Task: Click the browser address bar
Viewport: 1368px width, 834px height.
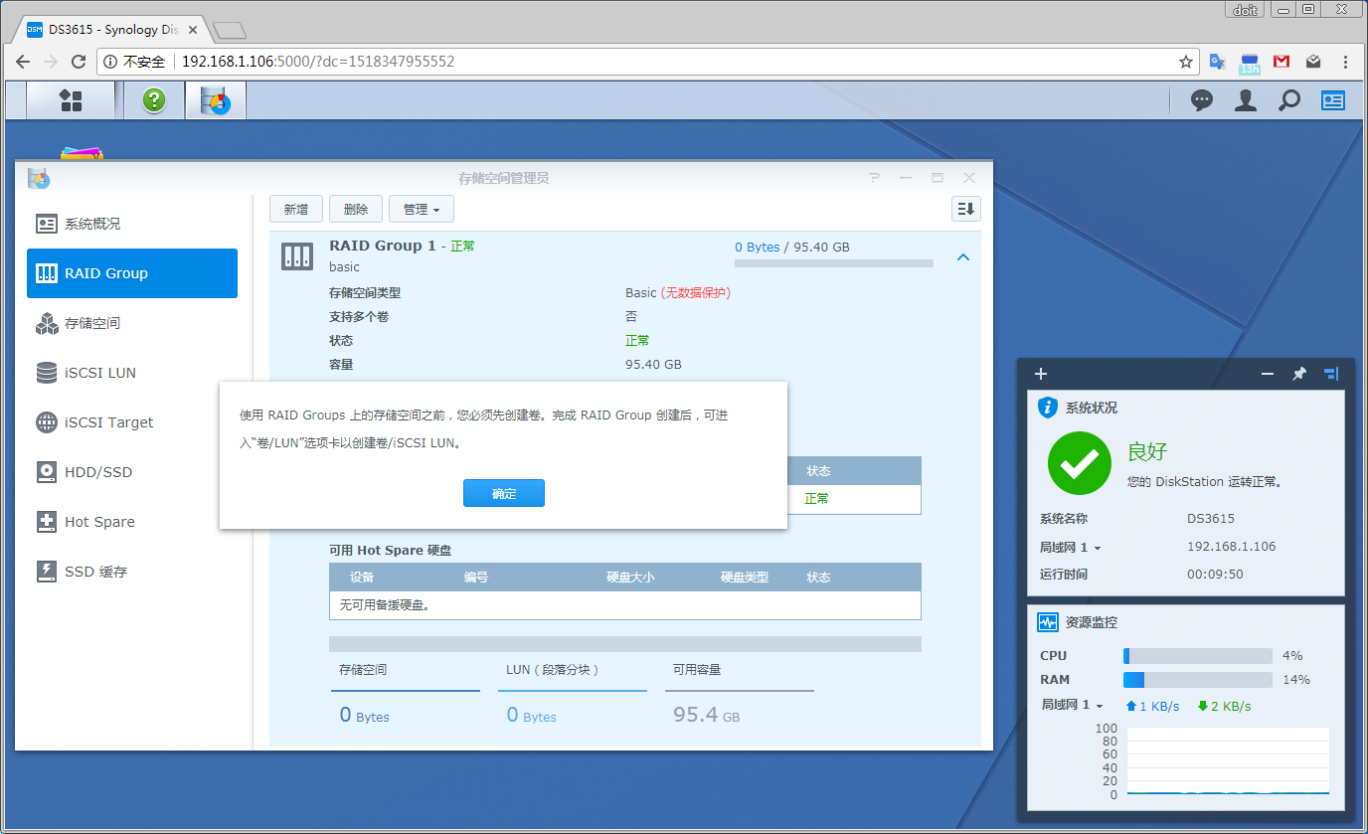Action: click(x=646, y=62)
